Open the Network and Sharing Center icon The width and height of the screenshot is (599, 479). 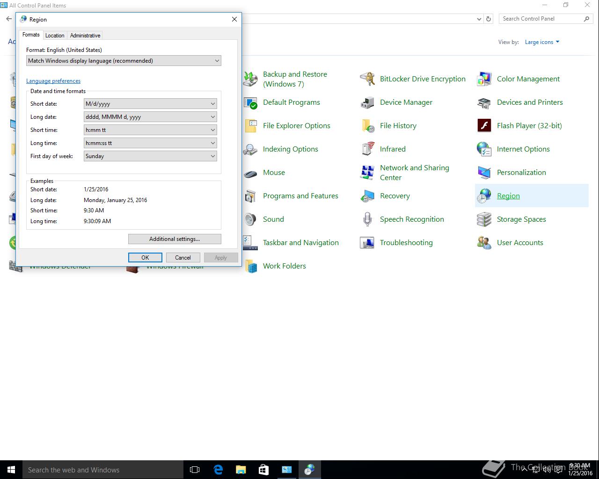point(367,173)
